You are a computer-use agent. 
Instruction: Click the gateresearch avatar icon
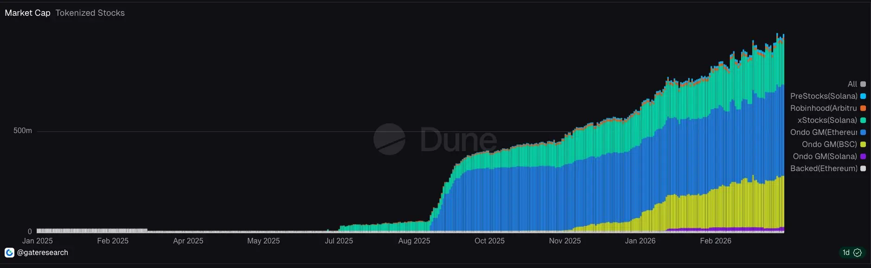pyautogui.click(x=9, y=253)
